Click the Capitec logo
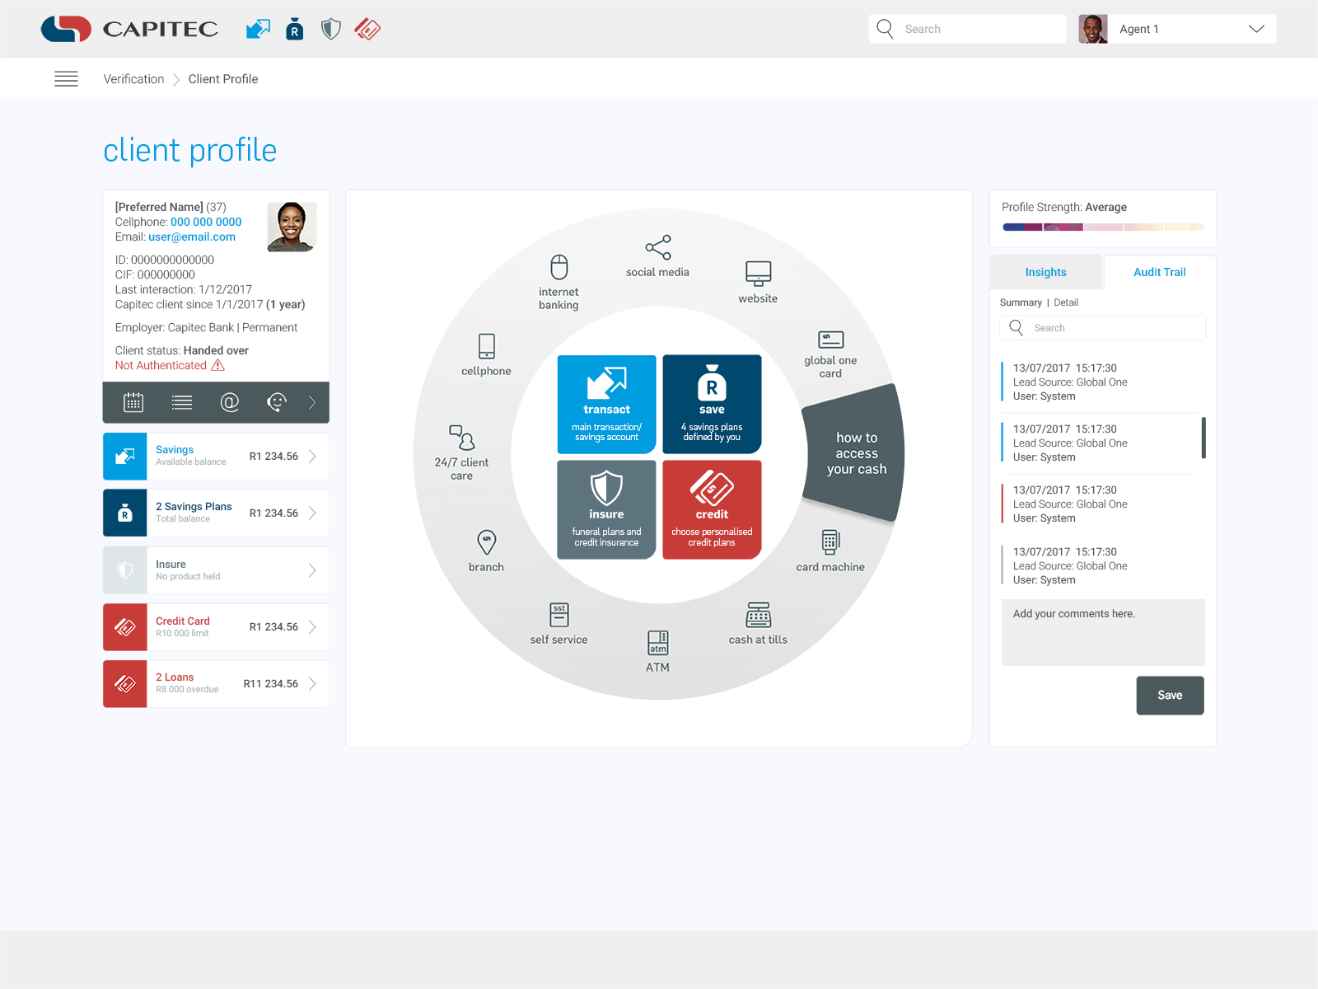This screenshot has width=1318, height=989. tap(129, 29)
